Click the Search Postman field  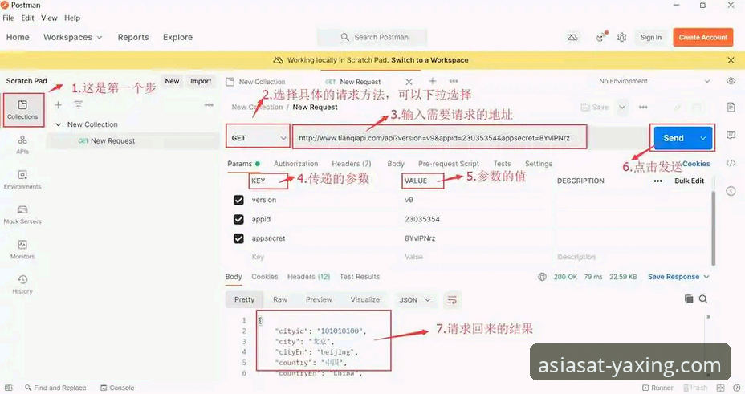[372, 37]
